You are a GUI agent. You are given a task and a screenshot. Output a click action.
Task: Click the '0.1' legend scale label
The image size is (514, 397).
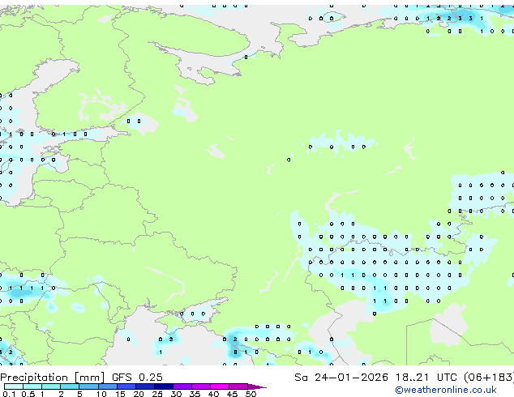[9, 394]
